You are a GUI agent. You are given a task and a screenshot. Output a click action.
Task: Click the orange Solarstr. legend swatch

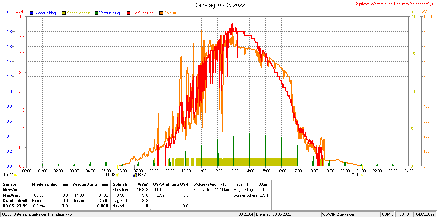click(161, 13)
